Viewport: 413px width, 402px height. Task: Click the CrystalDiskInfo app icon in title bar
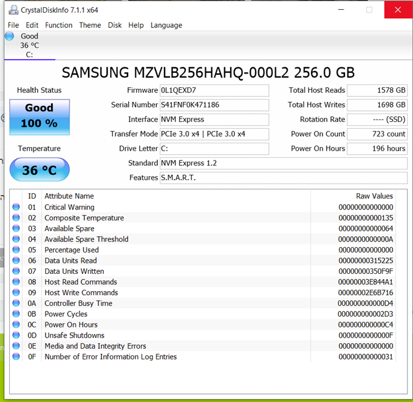tap(13, 10)
